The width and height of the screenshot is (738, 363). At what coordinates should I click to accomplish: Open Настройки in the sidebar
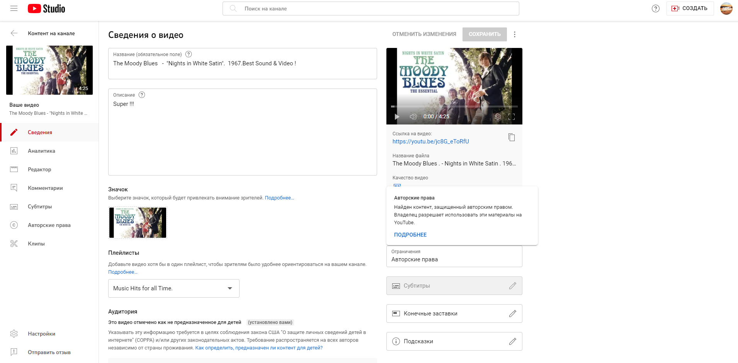coord(49,334)
